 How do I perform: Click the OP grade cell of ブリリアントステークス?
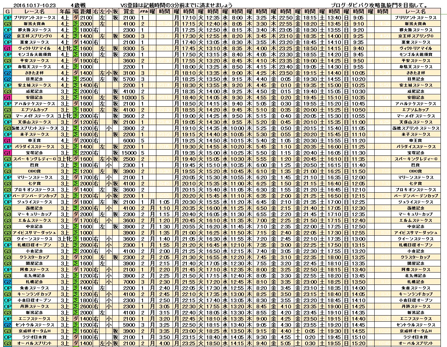8,17
